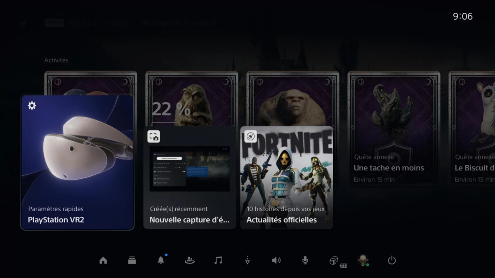Select the Hogwarts Legacy game title

click(x=141, y=23)
